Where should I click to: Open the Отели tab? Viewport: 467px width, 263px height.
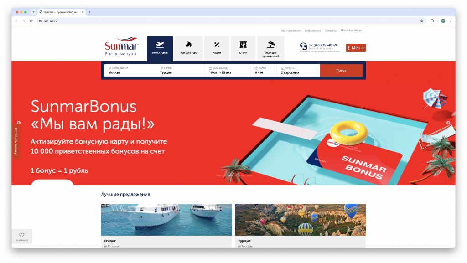click(x=243, y=48)
